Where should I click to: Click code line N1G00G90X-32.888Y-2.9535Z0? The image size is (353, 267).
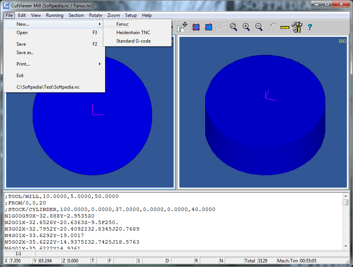pos(49,216)
